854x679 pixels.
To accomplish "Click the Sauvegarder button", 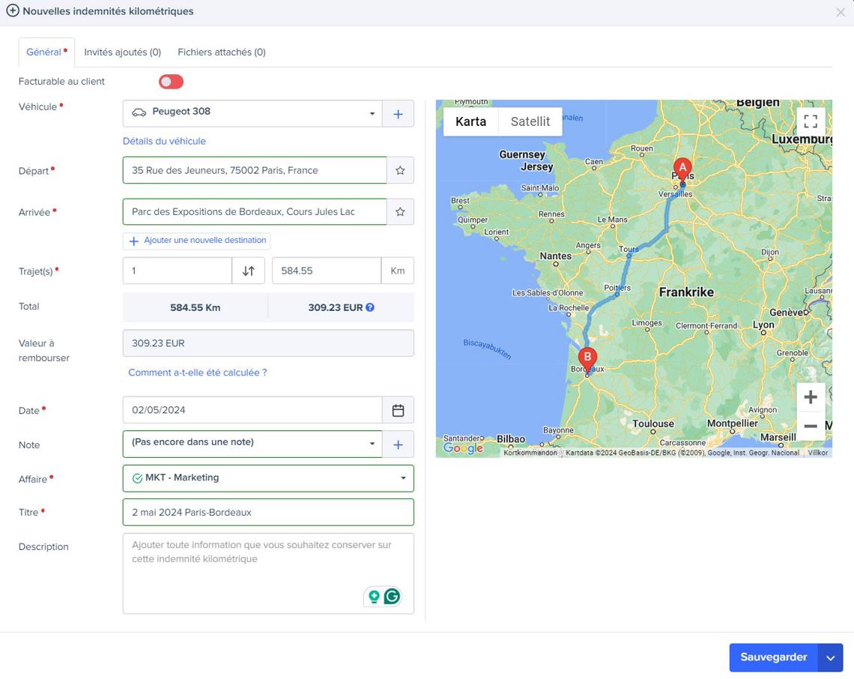I will (773, 658).
